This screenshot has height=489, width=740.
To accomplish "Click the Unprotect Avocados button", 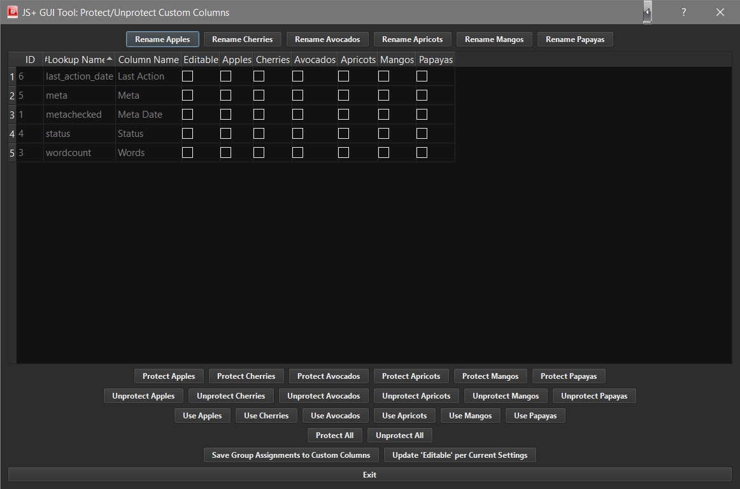I will 324,396.
